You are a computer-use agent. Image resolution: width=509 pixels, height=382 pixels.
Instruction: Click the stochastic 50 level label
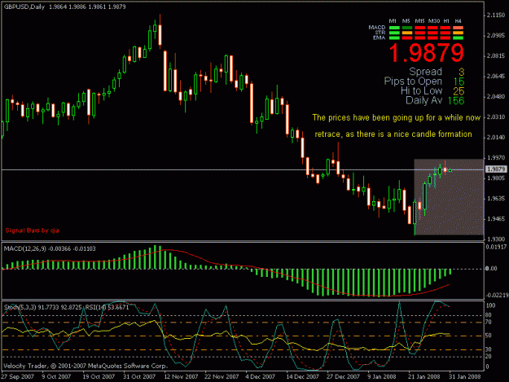coord(489,336)
